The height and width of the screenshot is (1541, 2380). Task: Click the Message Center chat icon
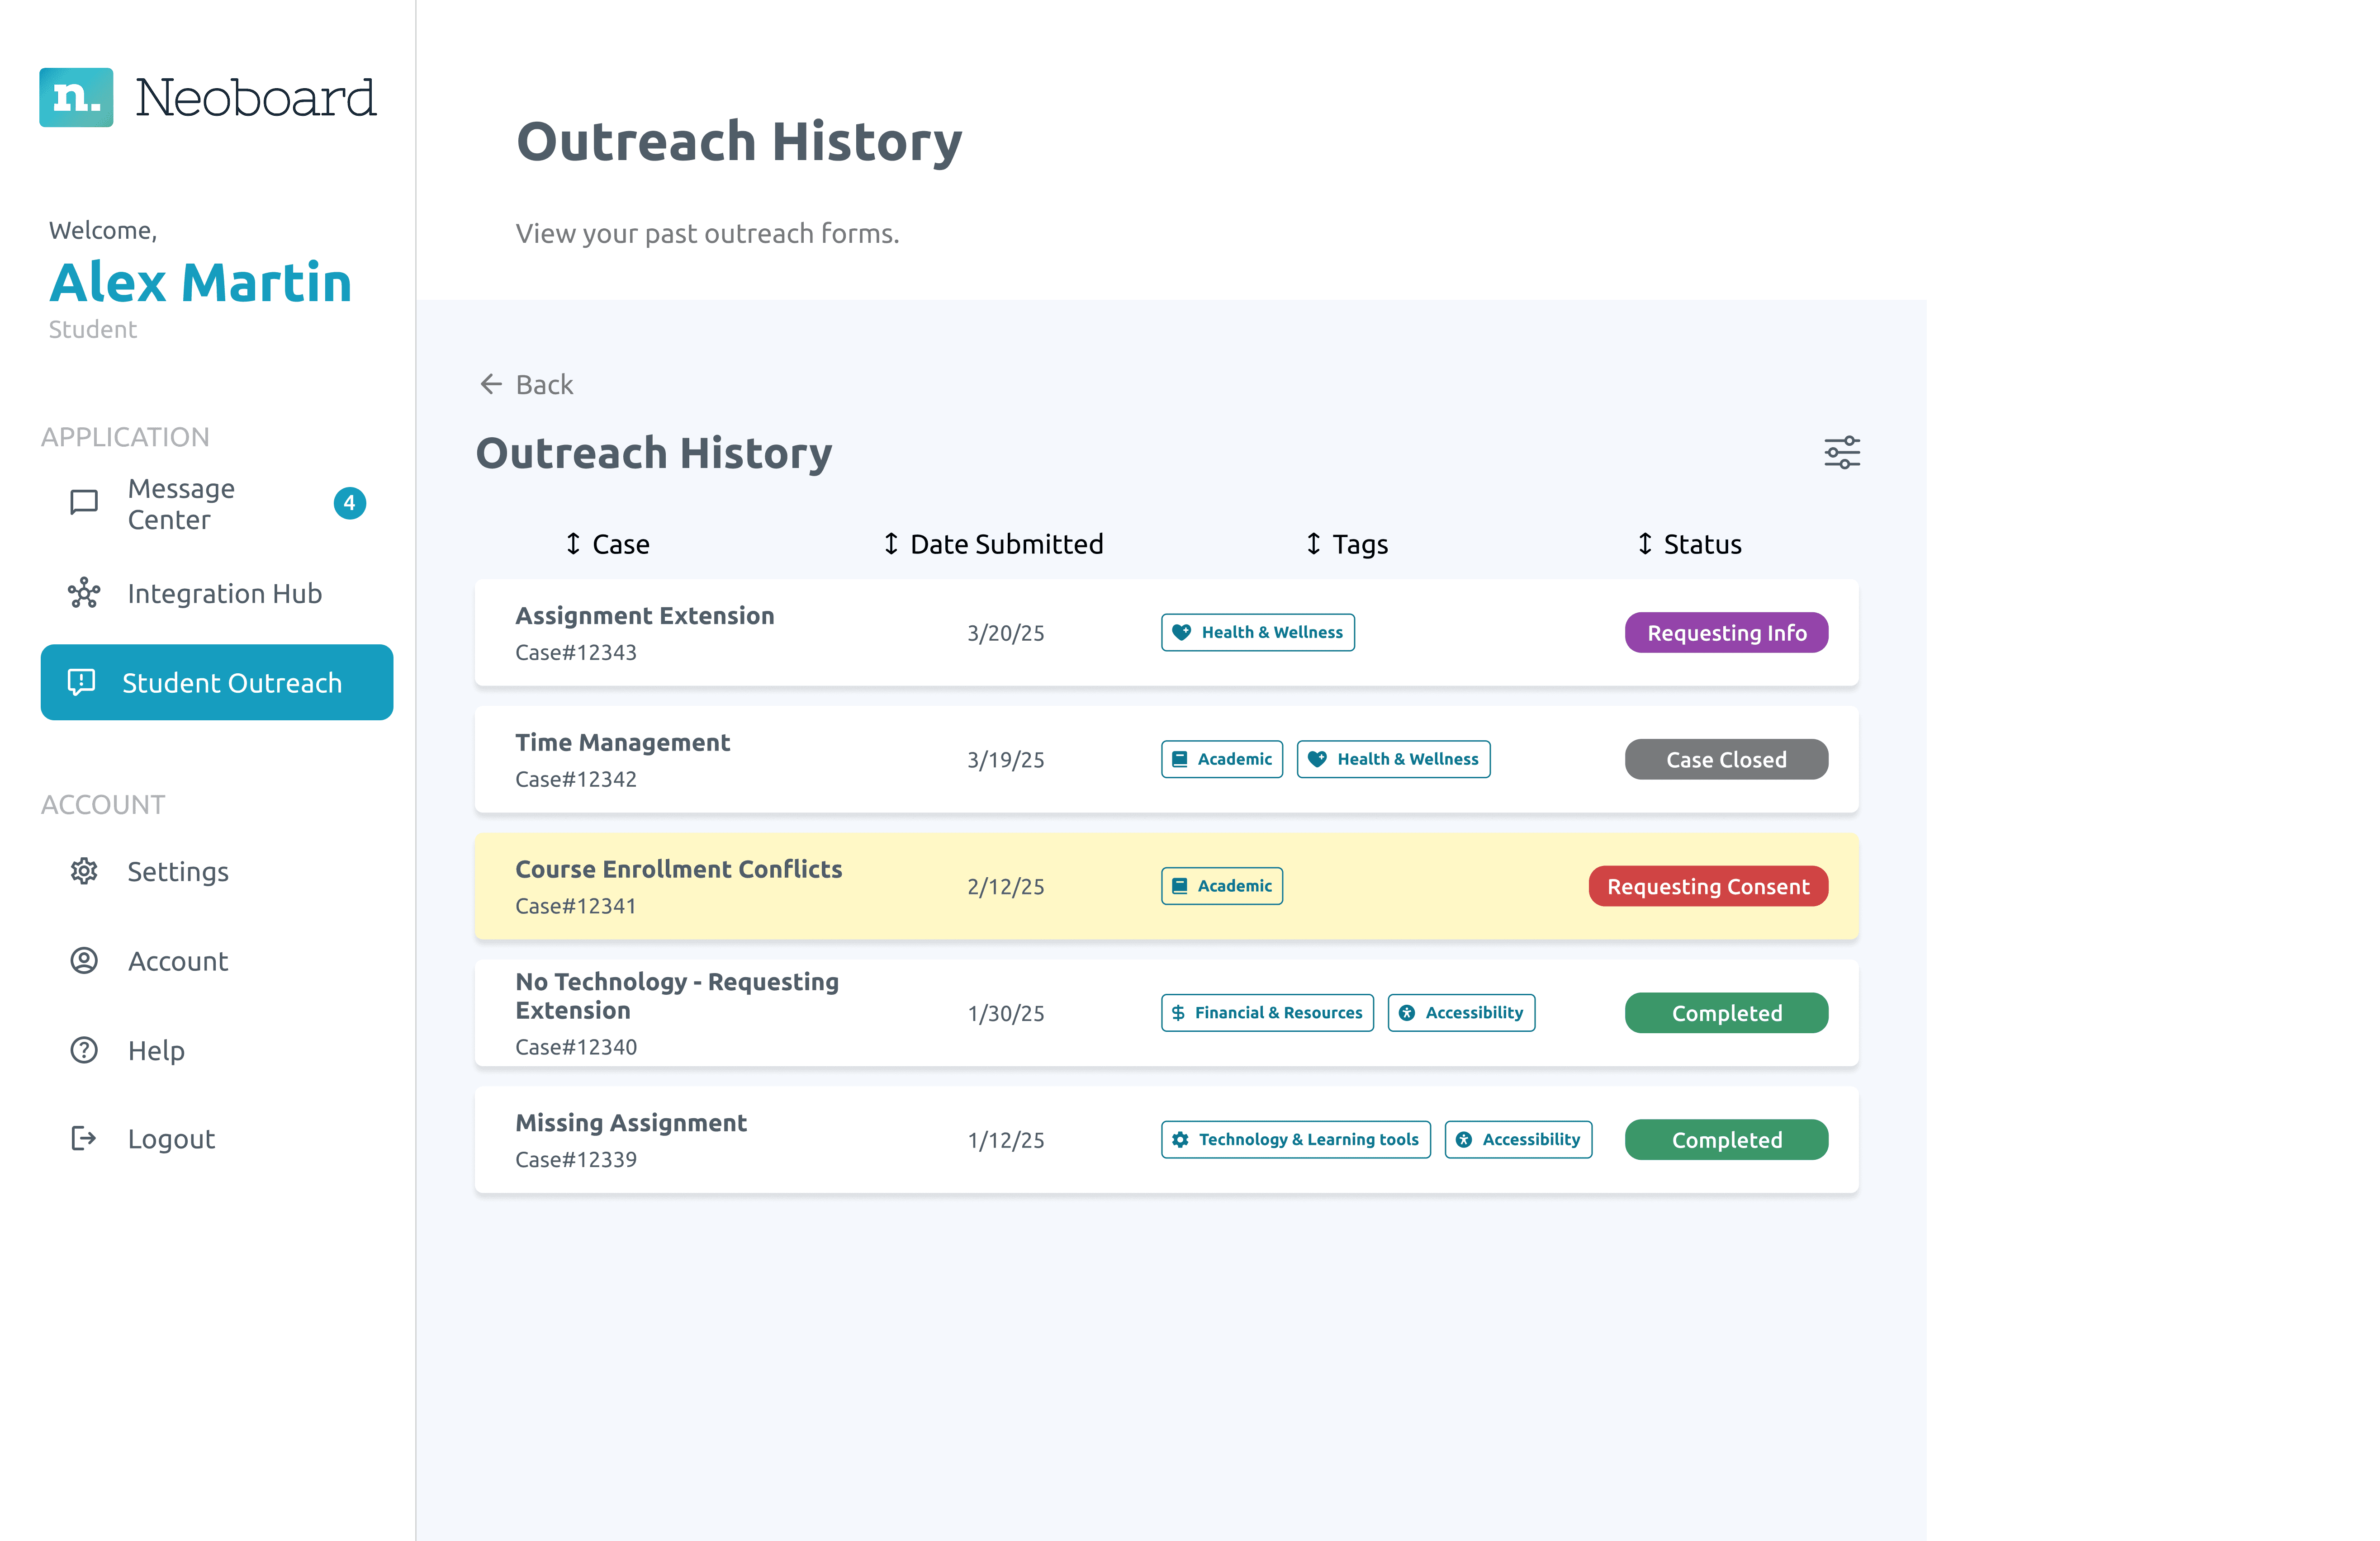point(84,503)
